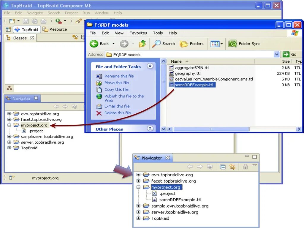Close the Navigator tab in TopBraid window
Image resolution: width=304 pixels, height=228 pixels.
coord(36,98)
